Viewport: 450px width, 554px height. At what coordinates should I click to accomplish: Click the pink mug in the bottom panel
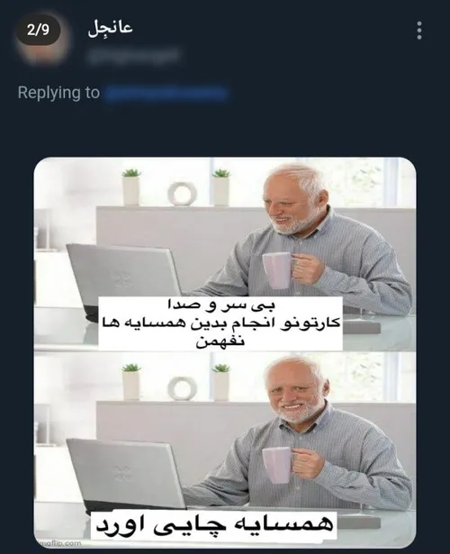pyautogui.click(x=278, y=465)
